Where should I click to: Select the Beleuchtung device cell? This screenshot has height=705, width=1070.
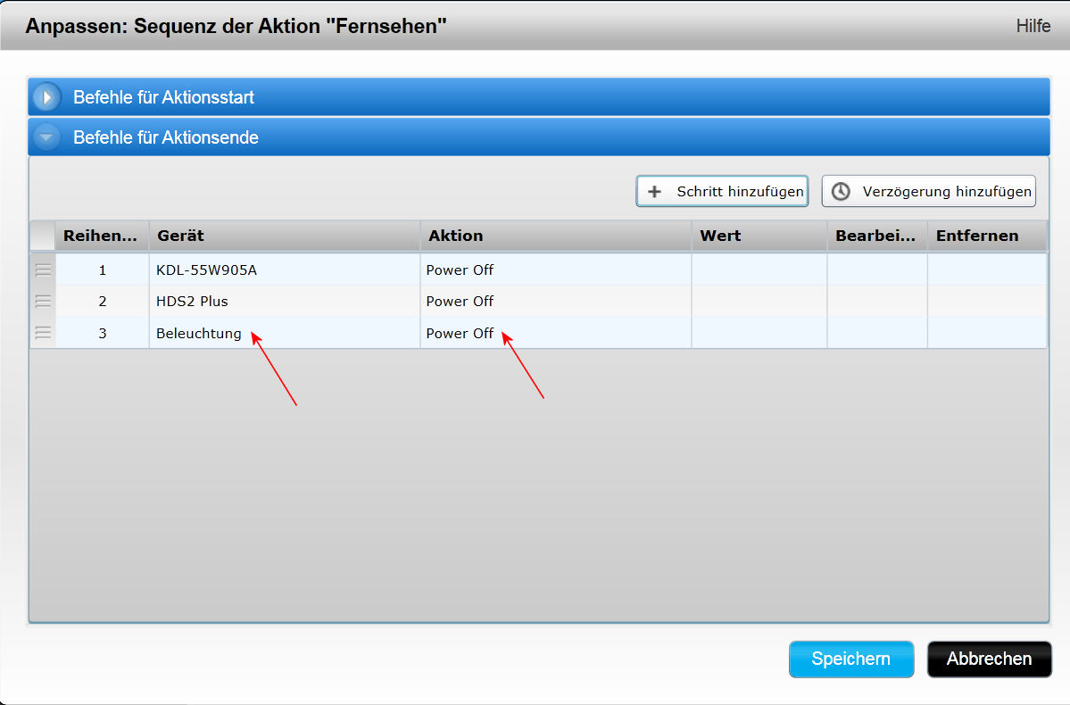click(x=198, y=333)
